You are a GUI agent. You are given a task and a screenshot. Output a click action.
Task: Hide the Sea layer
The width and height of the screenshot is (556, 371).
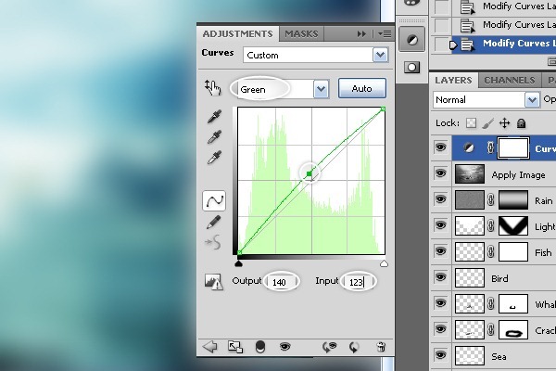pos(440,355)
